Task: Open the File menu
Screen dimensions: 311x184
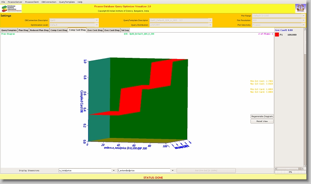Action: pyautogui.click(x=3, y=2)
